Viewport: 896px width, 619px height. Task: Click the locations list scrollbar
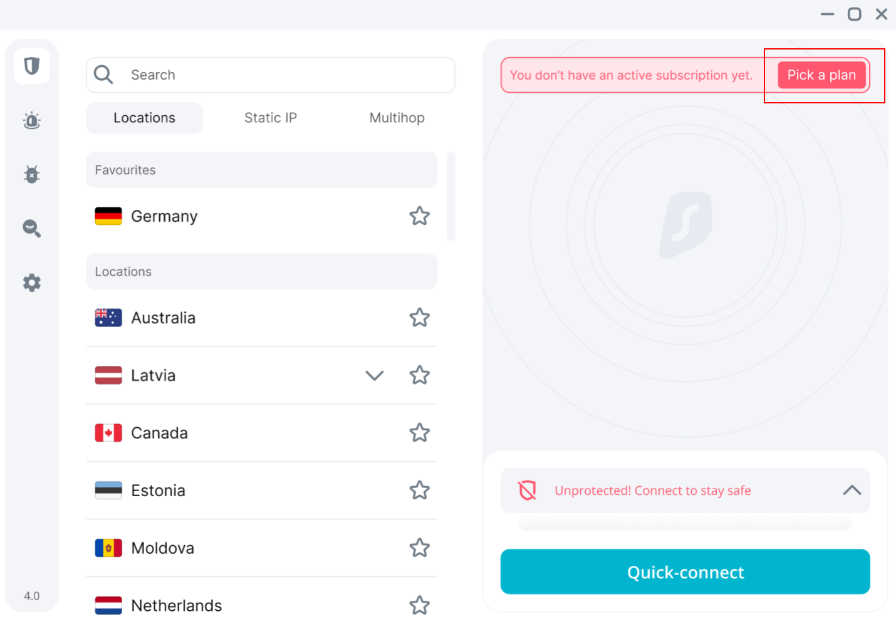coord(451,196)
